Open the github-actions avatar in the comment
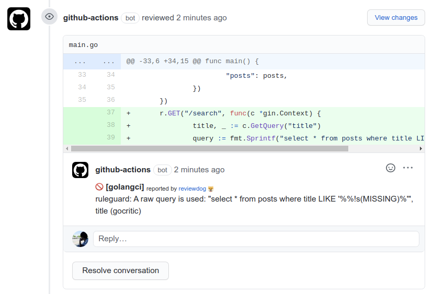The height and width of the screenshot is (294, 433). pos(81,170)
